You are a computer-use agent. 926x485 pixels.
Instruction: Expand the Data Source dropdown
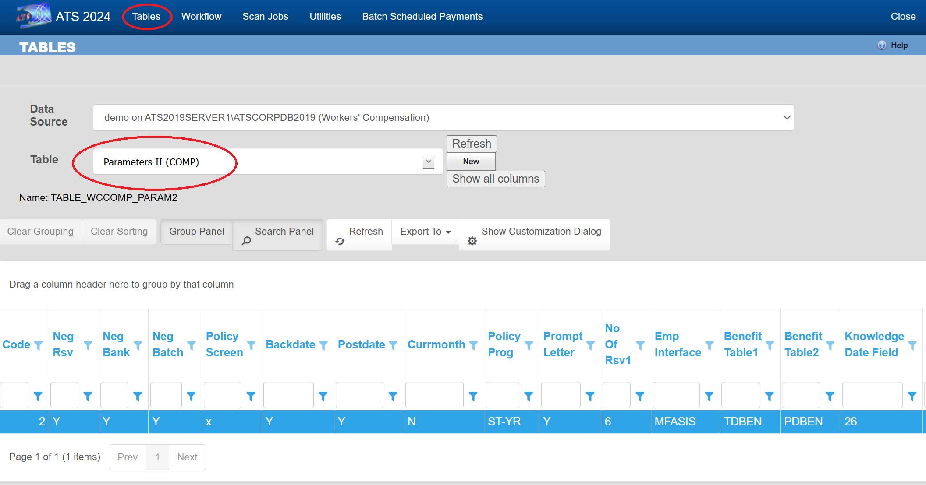pyautogui.click(x=787, y=117)
